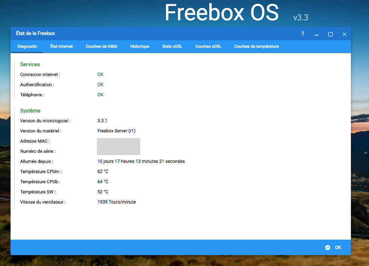Screen dimensions: 369x266
Task: Click the Système section heading
Action: click(30, 111)
